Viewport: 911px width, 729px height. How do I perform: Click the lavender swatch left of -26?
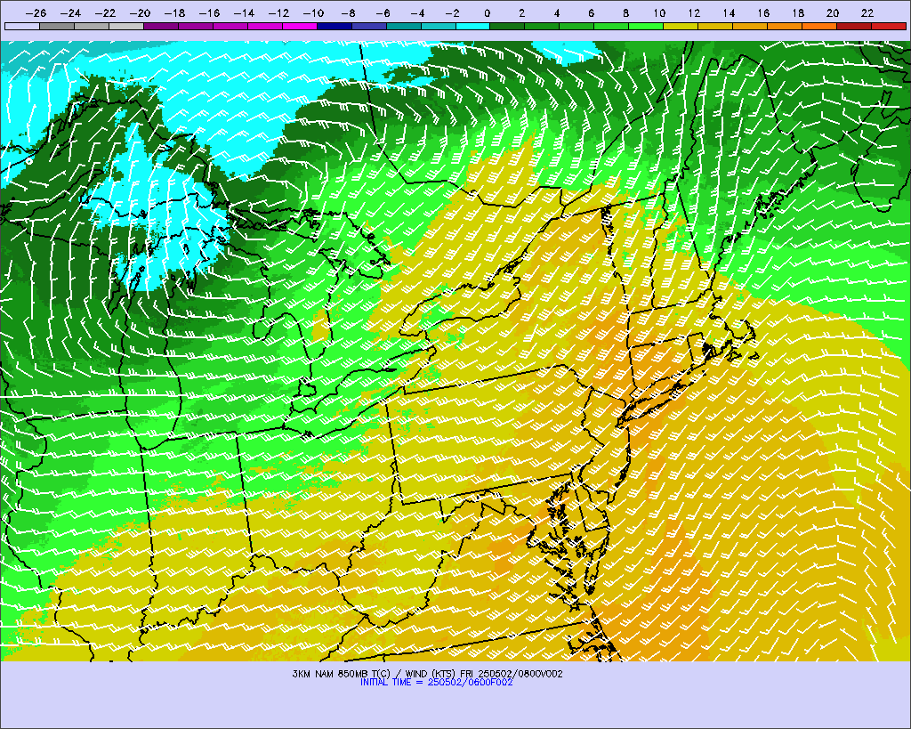tap(22, 26)
